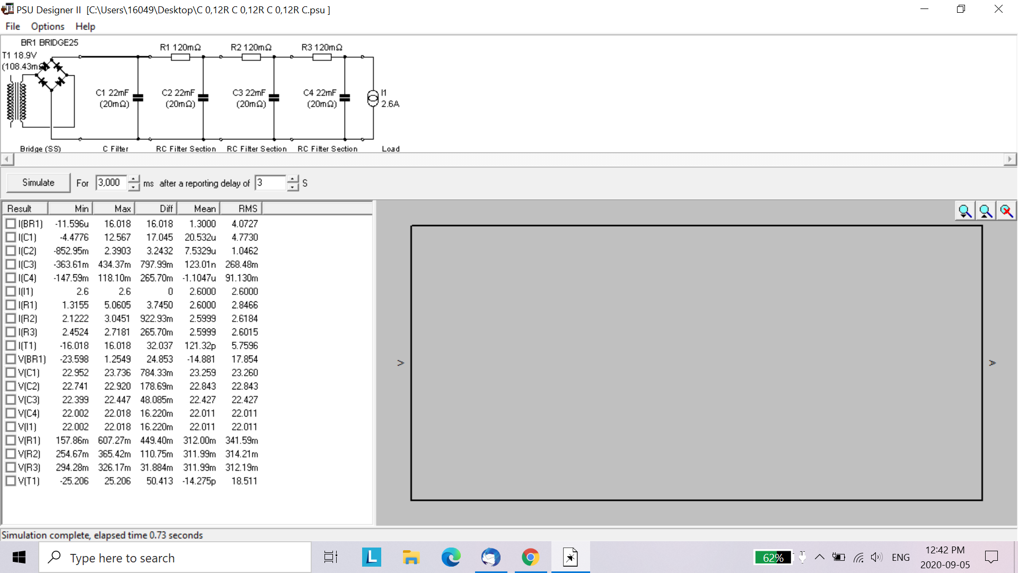Increase simulation duration with up spinner
The height and width of the screenshot is (573, 1018).
(134, 179)
